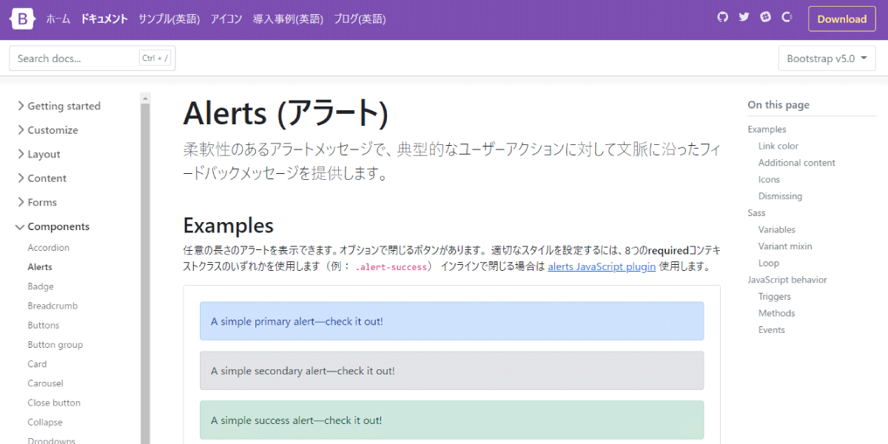Viewport: 888px width, 444px height.
Task: Open Accordion in sidebar
Action: 49,248
